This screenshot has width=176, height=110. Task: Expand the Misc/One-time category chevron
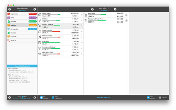tap(81, 54)
